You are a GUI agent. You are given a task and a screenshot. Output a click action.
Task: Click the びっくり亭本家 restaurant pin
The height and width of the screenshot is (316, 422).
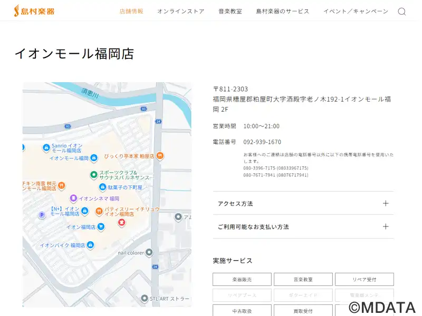point(160,156)
